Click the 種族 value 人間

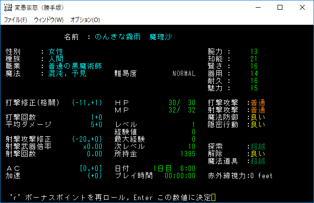56,59
